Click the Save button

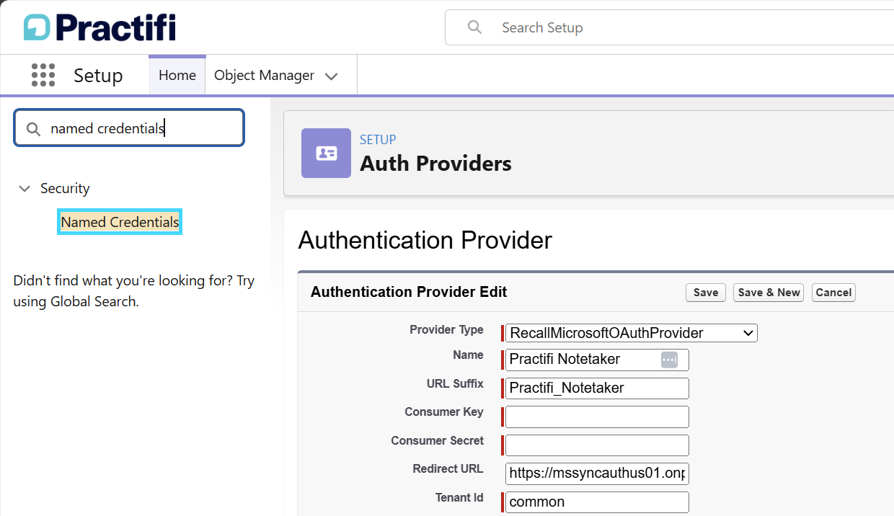pos(706,293)
